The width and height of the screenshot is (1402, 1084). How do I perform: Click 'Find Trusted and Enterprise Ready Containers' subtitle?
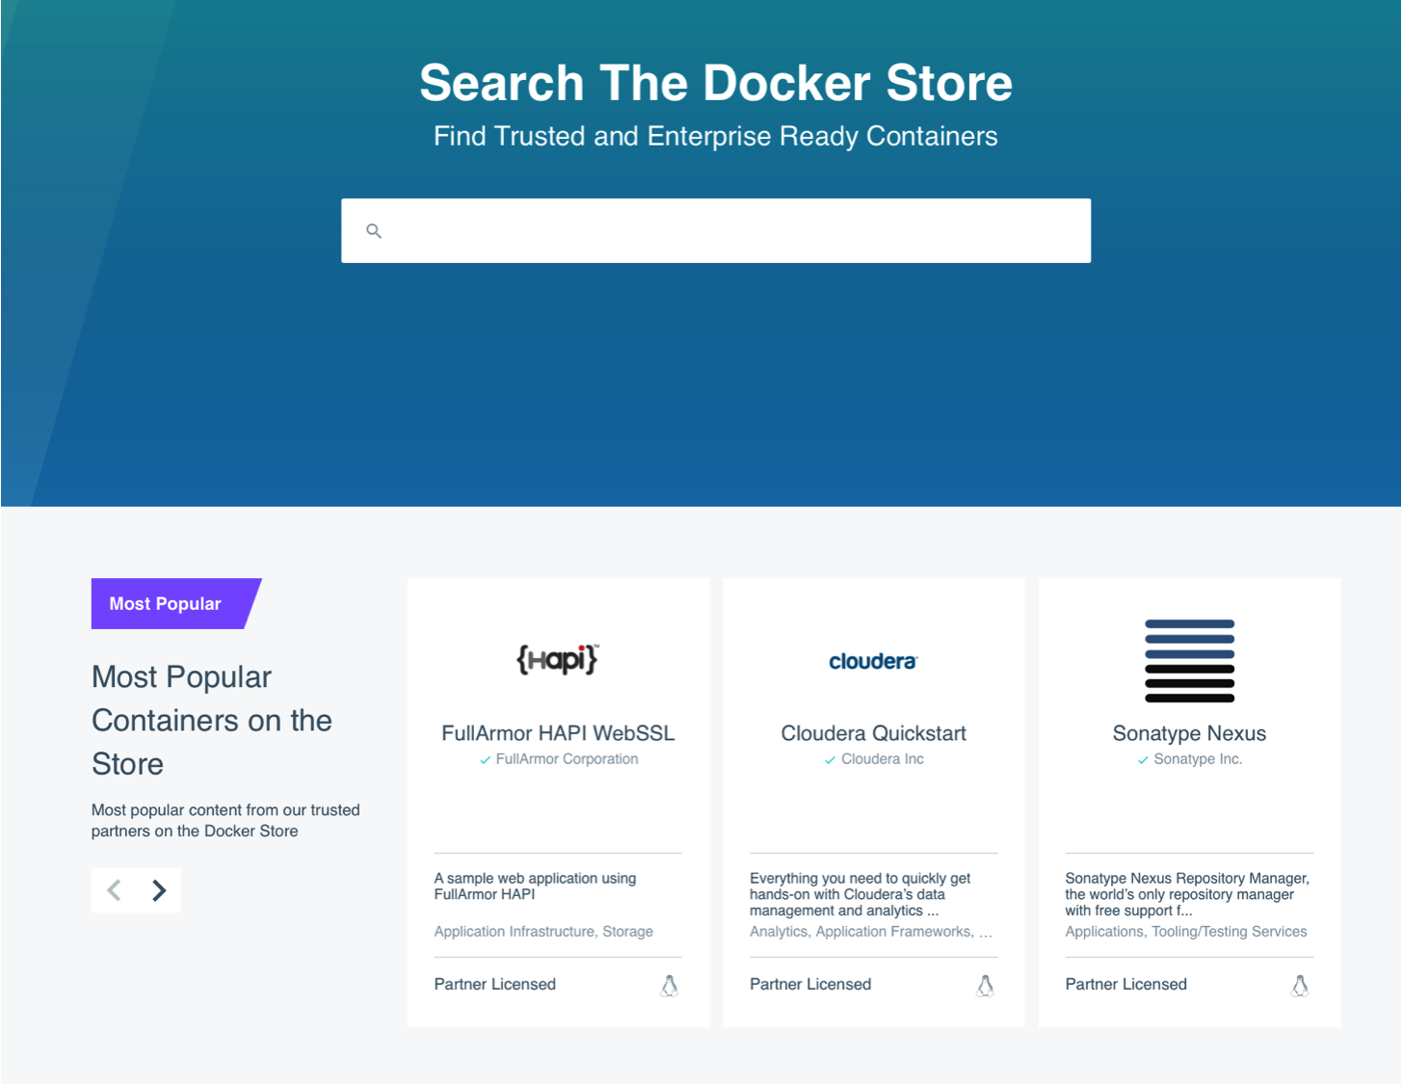pos(716,137)
